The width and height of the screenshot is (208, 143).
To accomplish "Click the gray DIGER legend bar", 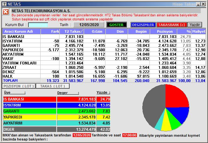I will point(30,129).
